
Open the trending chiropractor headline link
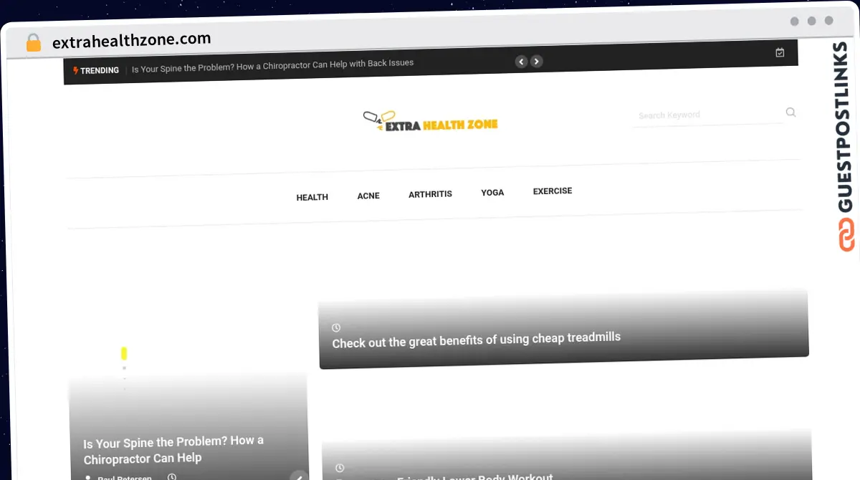tap(272, 64)
